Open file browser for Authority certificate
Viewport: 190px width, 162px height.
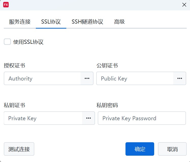tap(87, 78)
